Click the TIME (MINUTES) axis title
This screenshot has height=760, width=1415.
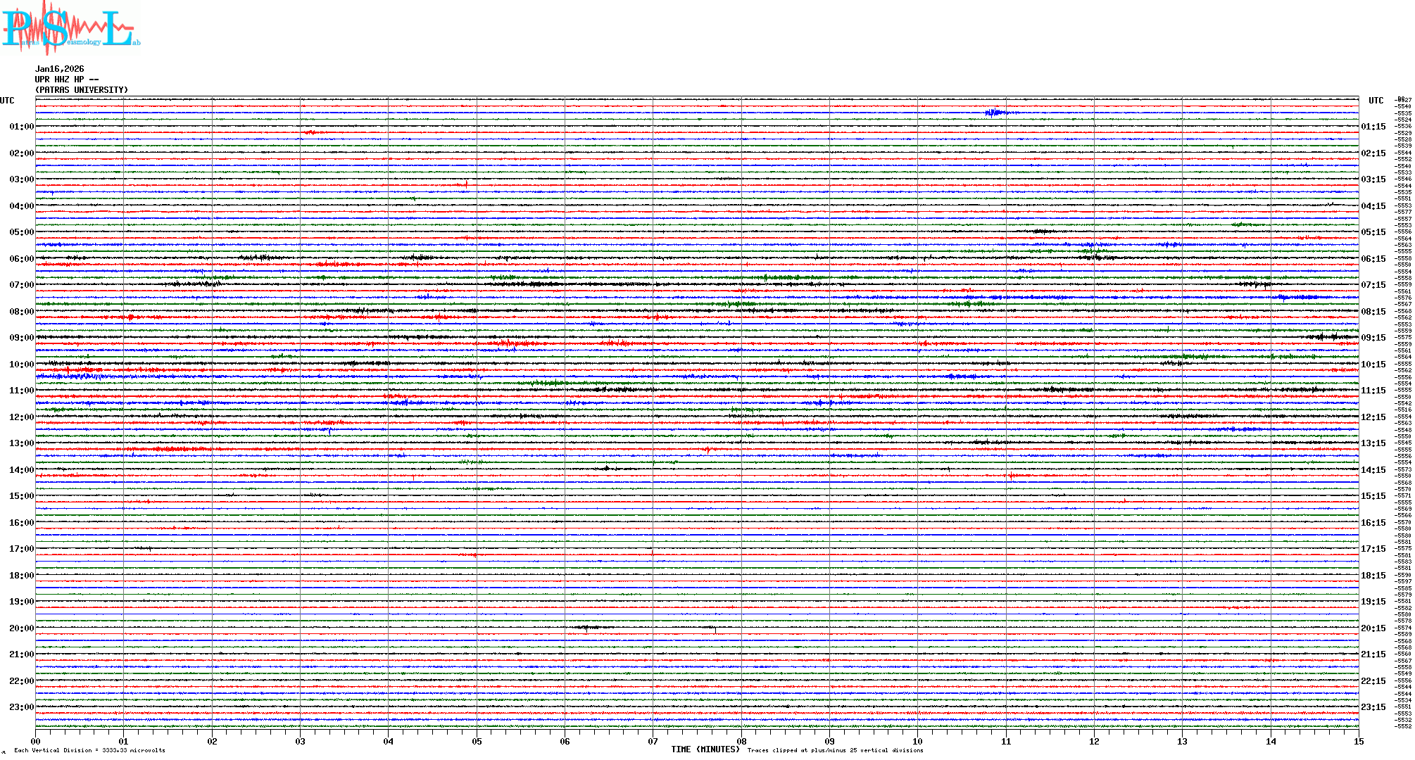(705, 749)
